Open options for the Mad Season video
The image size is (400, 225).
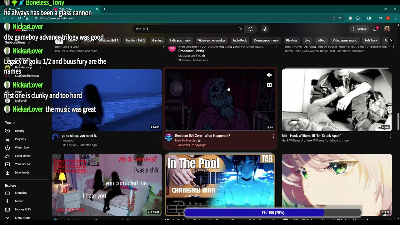(277, 47)
